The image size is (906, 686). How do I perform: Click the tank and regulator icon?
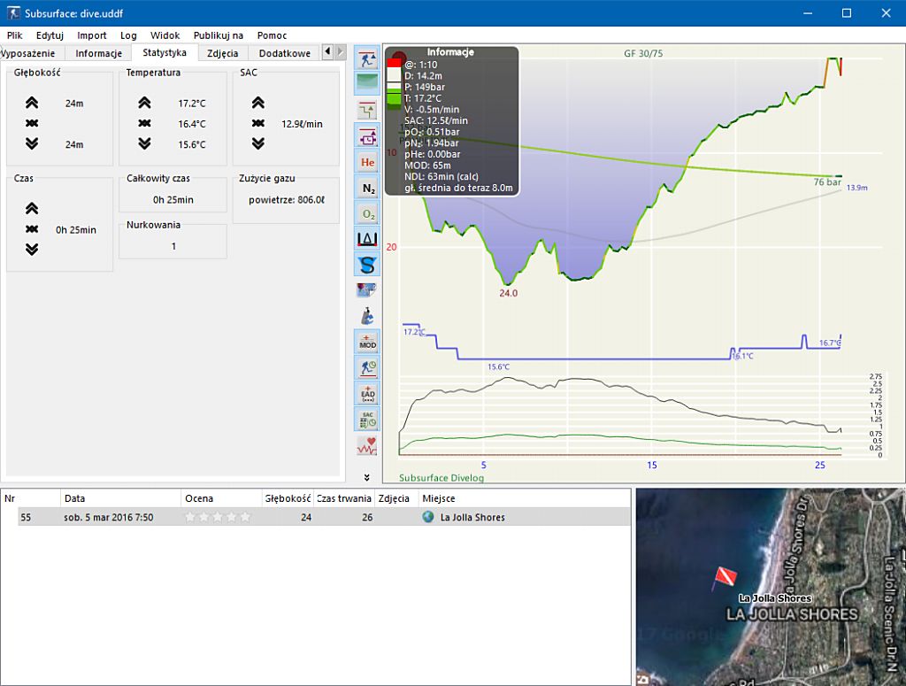pos(367,316)
